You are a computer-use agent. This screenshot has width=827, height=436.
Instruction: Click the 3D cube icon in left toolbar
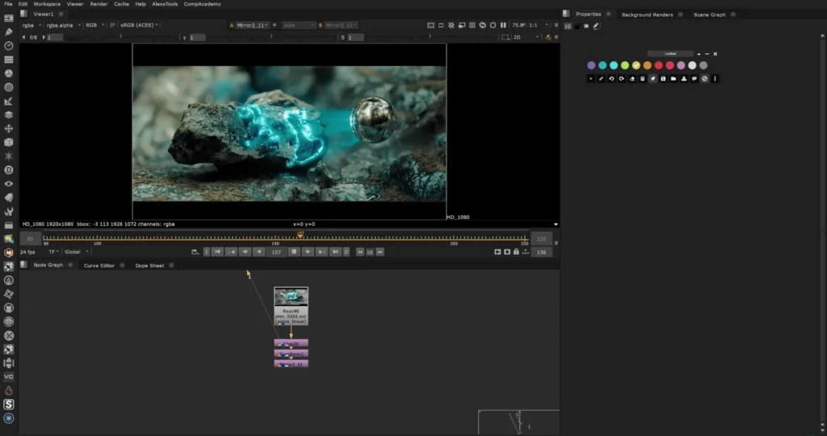coord(8,142)
